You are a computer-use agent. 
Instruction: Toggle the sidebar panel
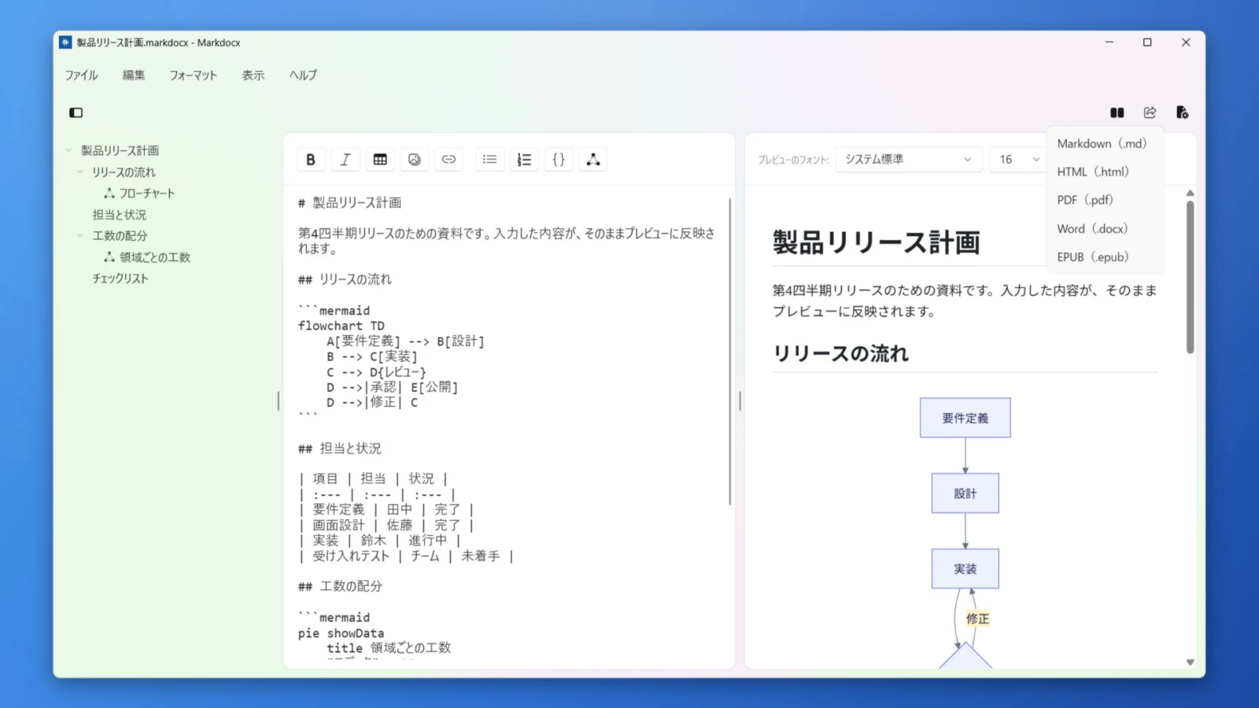(76, 112)
